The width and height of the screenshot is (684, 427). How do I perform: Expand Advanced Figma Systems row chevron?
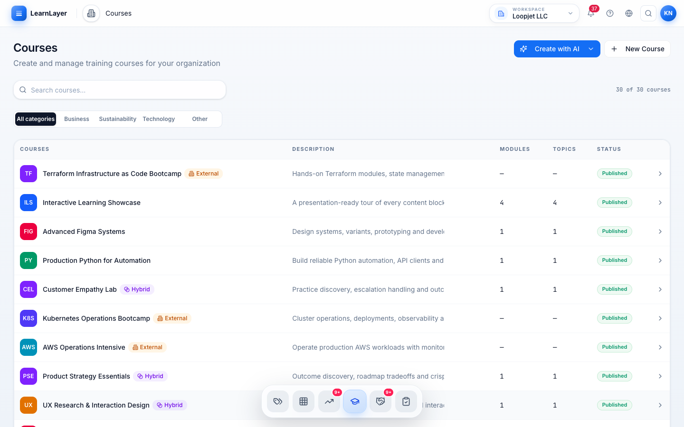[660, 232]
